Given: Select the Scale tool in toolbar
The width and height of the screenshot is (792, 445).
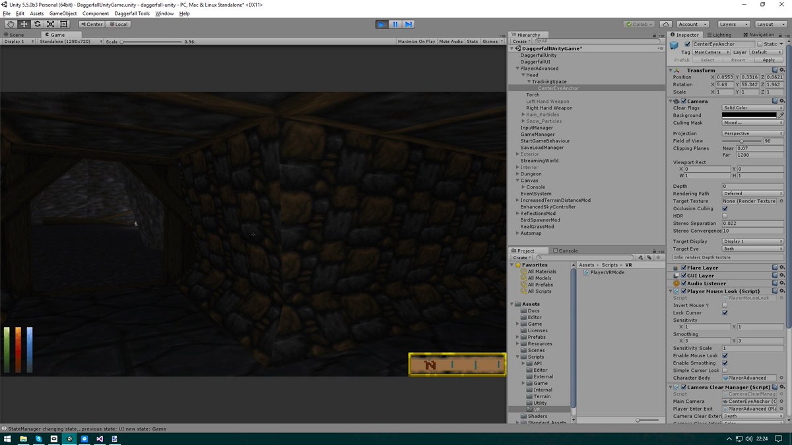Looking at the screenshot, I should pyautogui.click(x=50, y=24).
